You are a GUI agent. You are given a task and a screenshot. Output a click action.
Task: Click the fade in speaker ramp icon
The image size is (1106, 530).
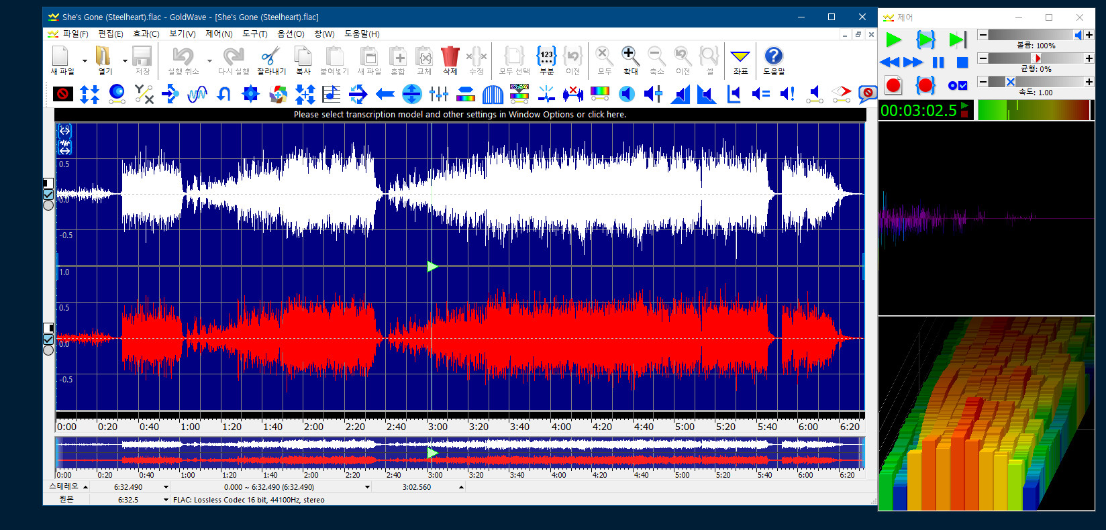[x=681, y=94]
